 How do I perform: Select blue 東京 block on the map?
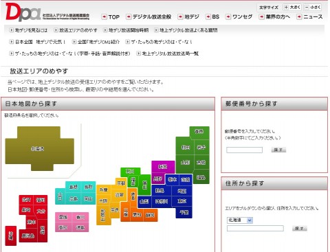tap(181, 201)
